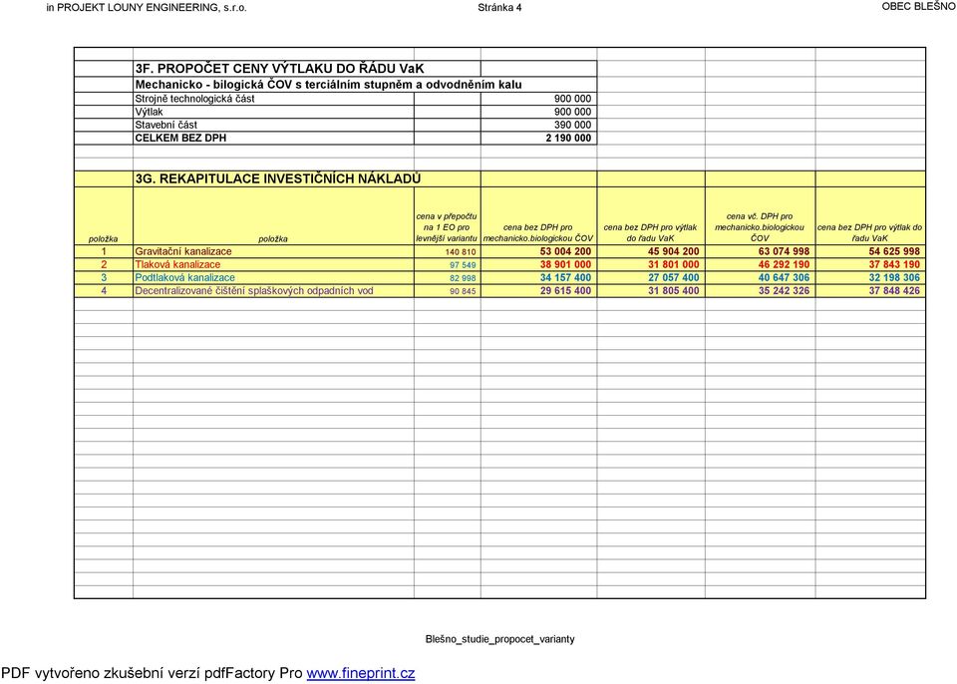
Task: Select the total 2 190 000
Action: tap(568, 138)
